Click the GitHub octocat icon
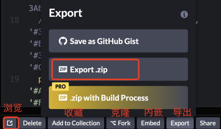This screenshot has width=221, height=129. click(63, 41)
